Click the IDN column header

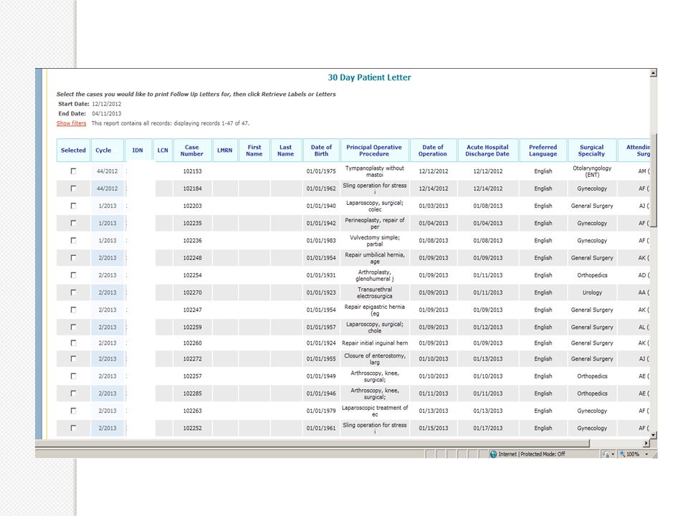[x=138, y=150]
